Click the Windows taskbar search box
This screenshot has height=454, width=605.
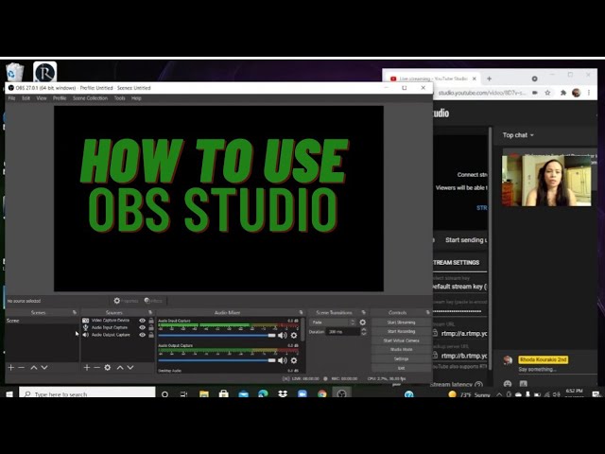87,393
